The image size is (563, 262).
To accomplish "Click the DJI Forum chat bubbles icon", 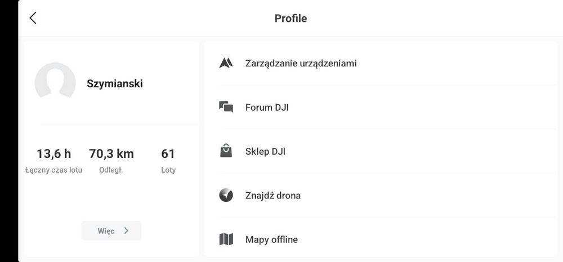I will pos(226,107).
